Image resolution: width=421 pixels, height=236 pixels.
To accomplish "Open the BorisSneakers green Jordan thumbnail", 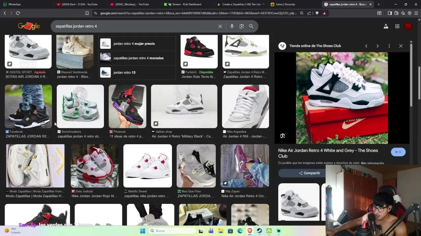I will point(80,107).
